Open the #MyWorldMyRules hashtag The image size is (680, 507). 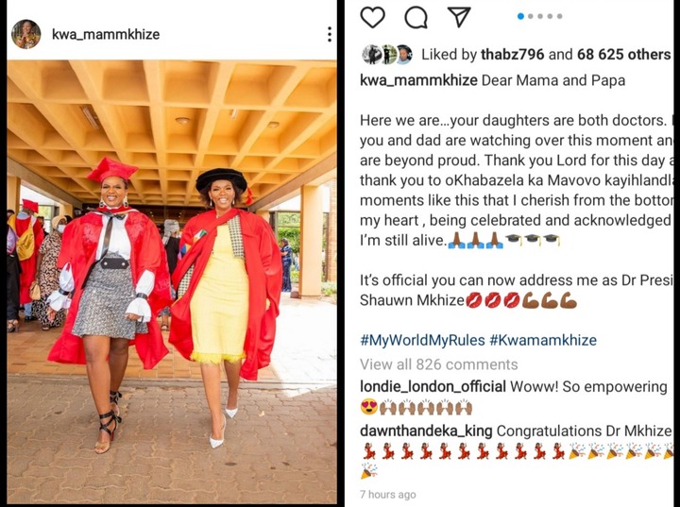click(x=422, y=340)
